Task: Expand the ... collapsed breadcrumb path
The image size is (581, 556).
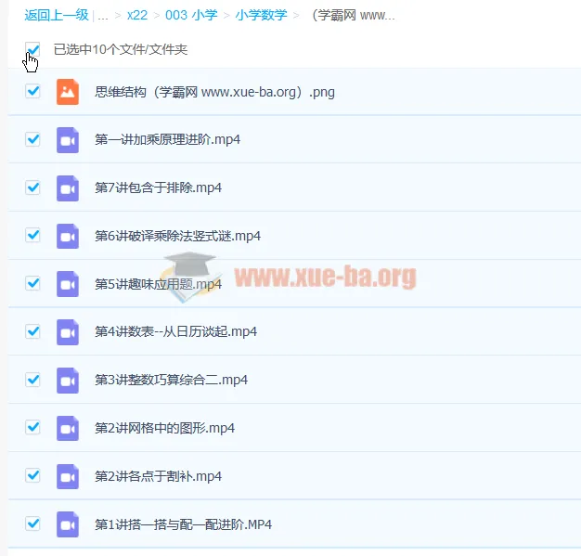Action: coord(103,16)
